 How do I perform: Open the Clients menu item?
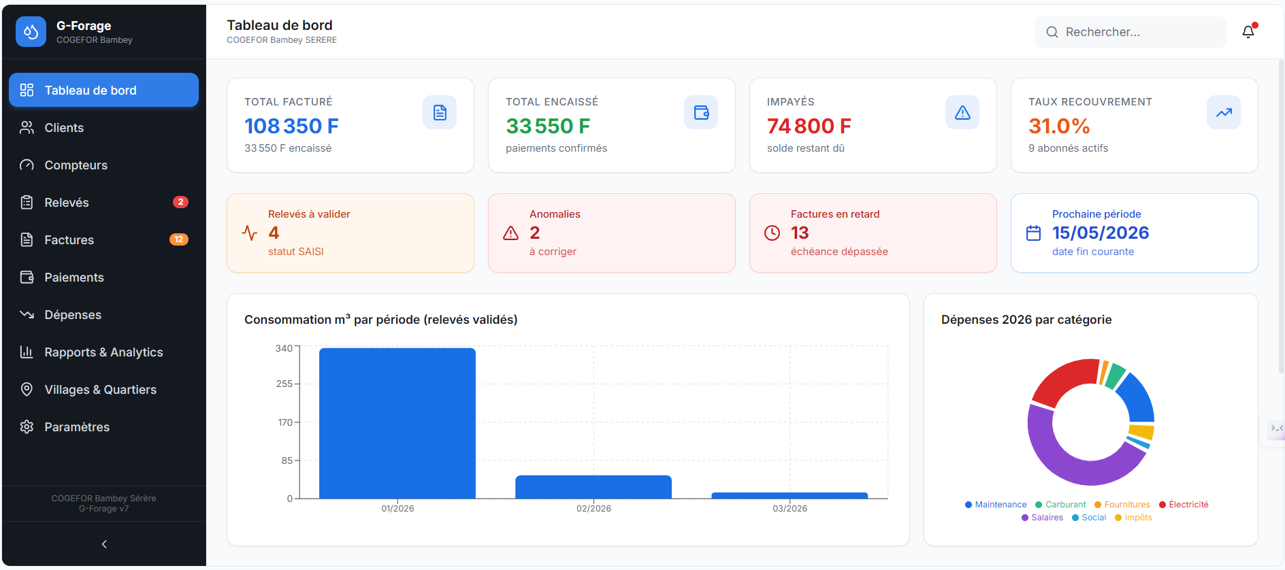64,128
